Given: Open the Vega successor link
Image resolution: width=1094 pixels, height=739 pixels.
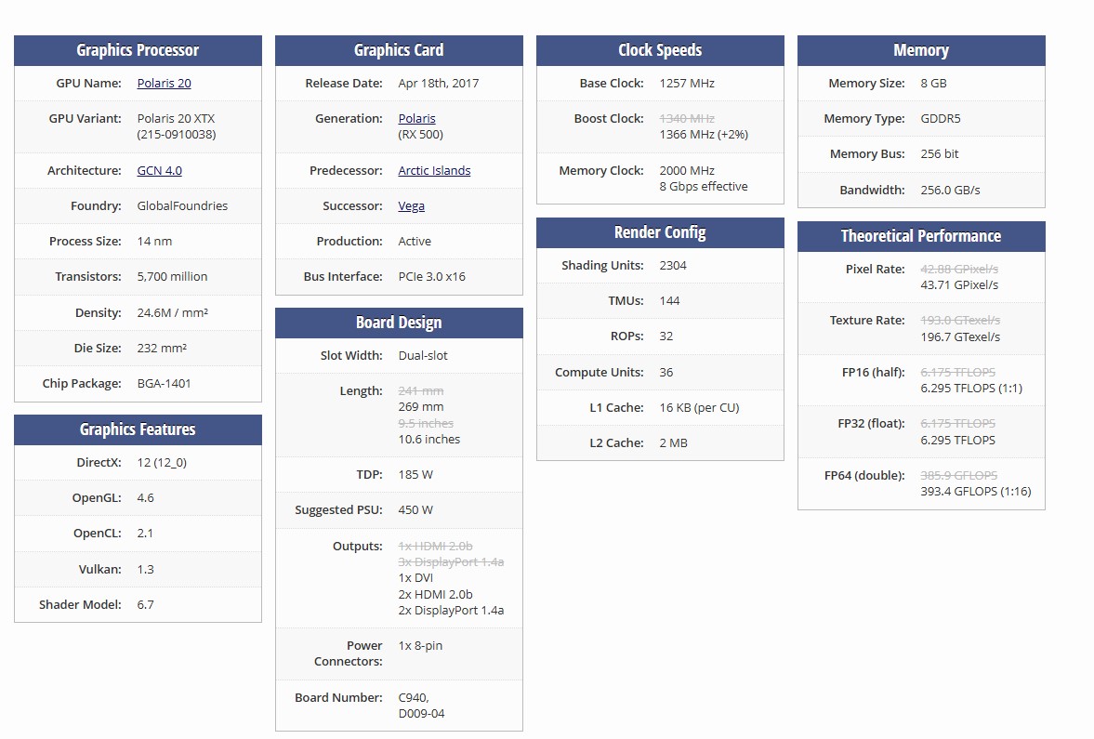Looking at the screenshot, I should click(x=411, y=205).
